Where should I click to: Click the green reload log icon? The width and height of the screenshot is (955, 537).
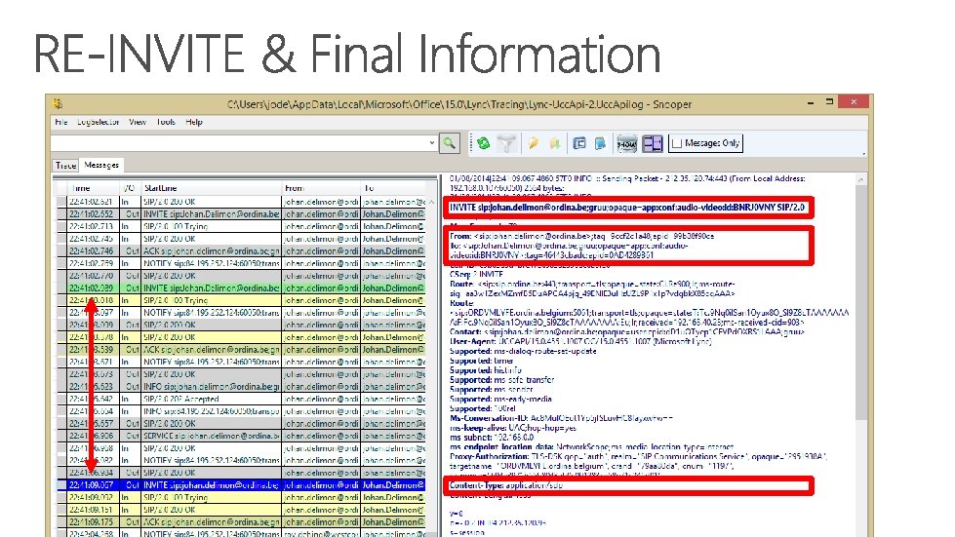point(483,143)
